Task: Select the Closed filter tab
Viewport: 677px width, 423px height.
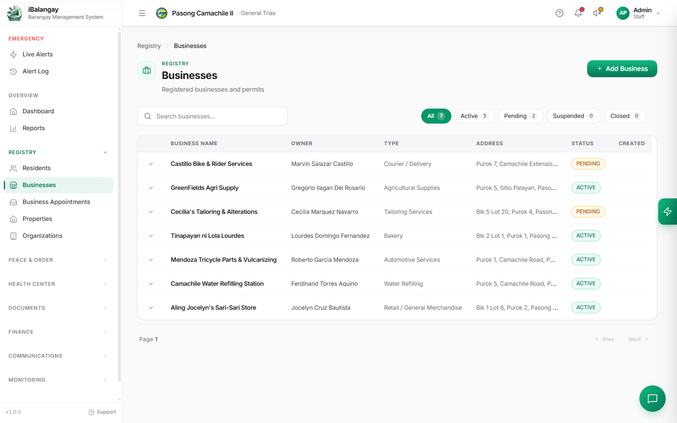Action: pos(625,116)
